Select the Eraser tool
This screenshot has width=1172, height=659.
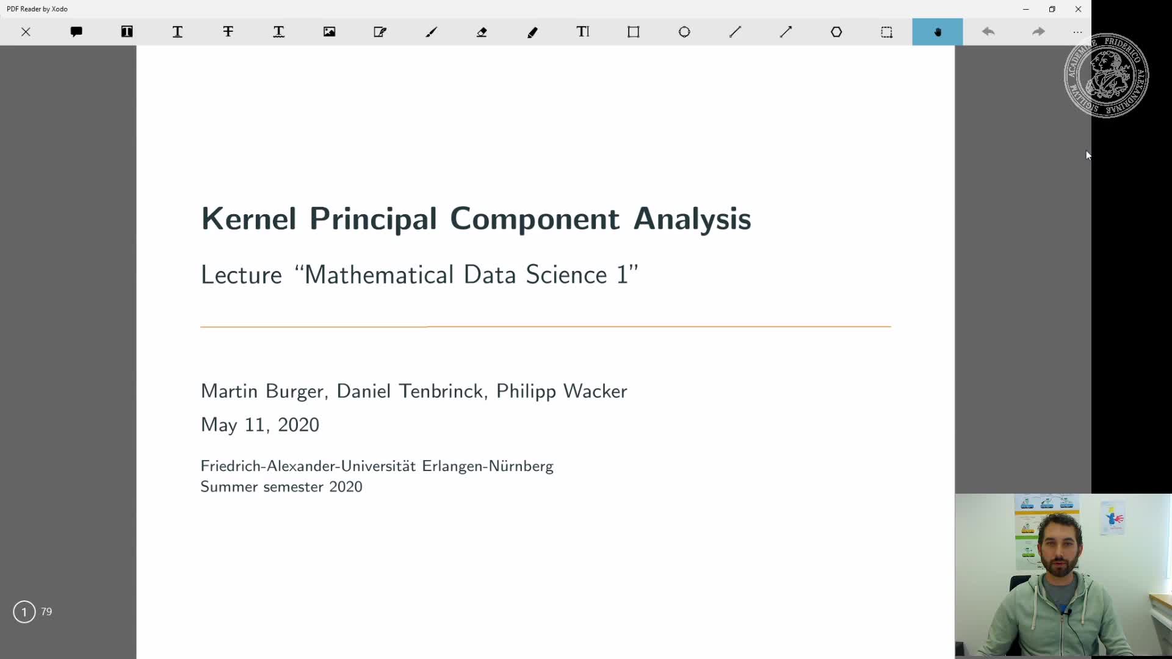482,32
